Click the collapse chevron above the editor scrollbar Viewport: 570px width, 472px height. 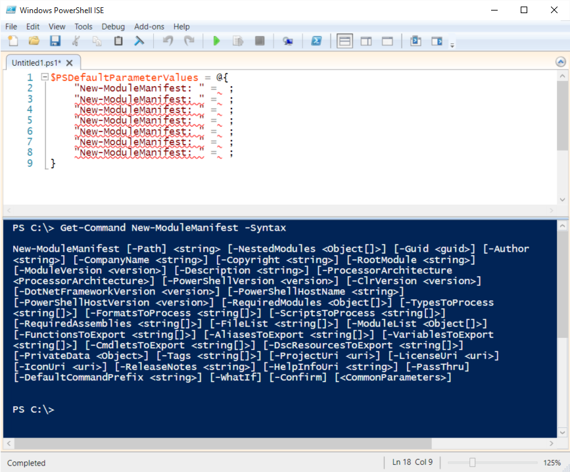point(559,61)
